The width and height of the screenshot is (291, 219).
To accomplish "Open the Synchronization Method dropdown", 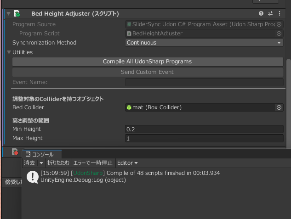I will [x=204, y=43].
